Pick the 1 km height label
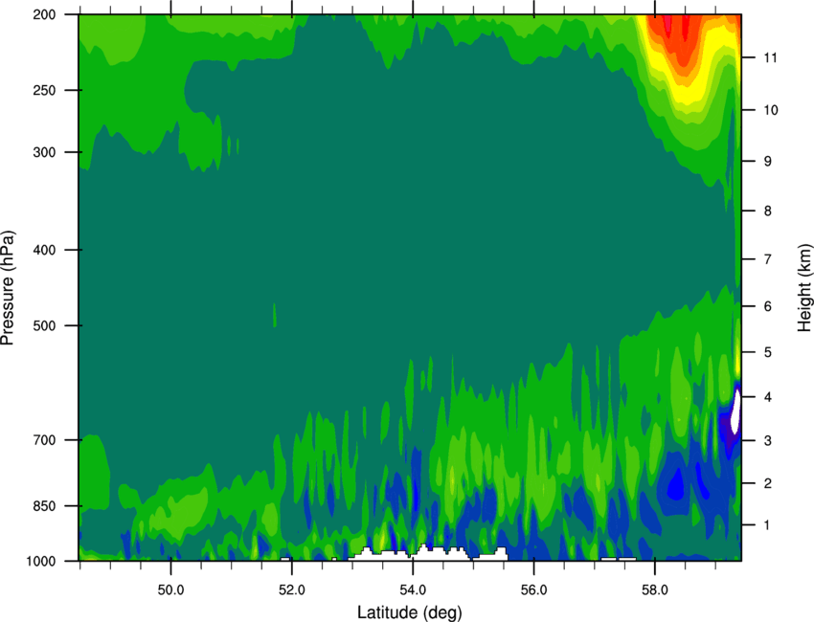This screenshot has height=622, width=814. [768, 525]
